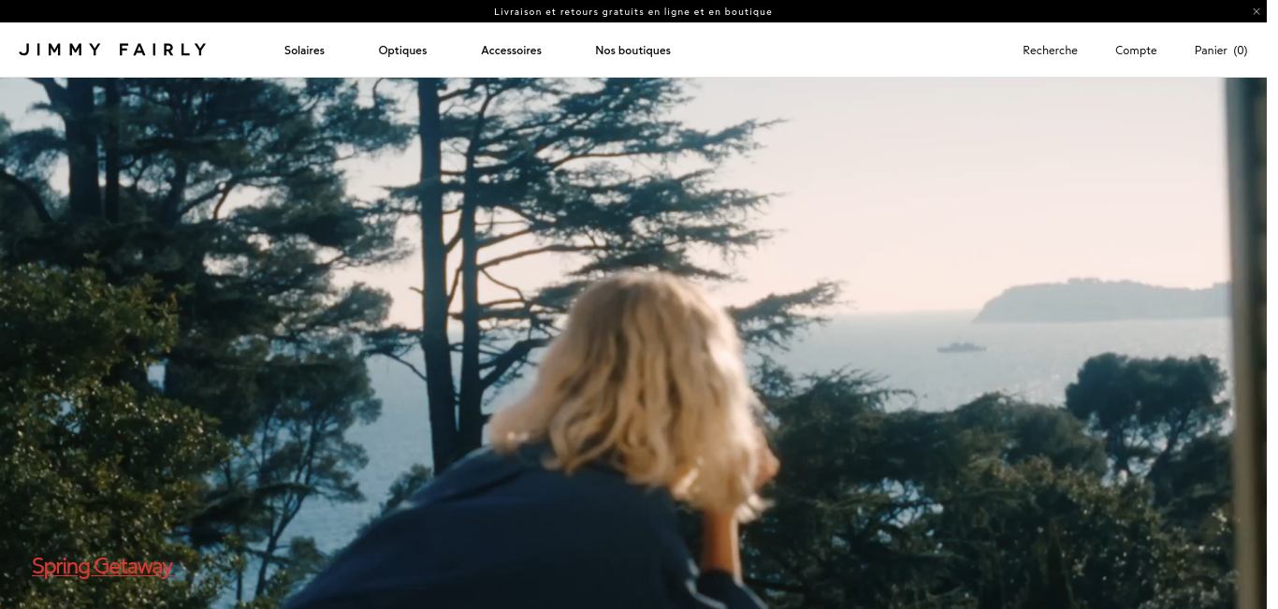Go to Nos boutiques
The image size is (1278, 609).
coord(632,51)
